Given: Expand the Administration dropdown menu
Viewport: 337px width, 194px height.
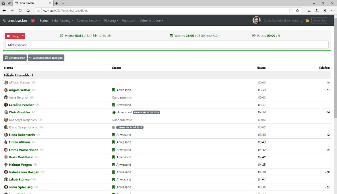Looking at the screenshot, I should [x=152, y=21].
